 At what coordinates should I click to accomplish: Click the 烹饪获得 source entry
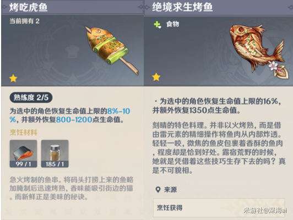coord(219,207)
